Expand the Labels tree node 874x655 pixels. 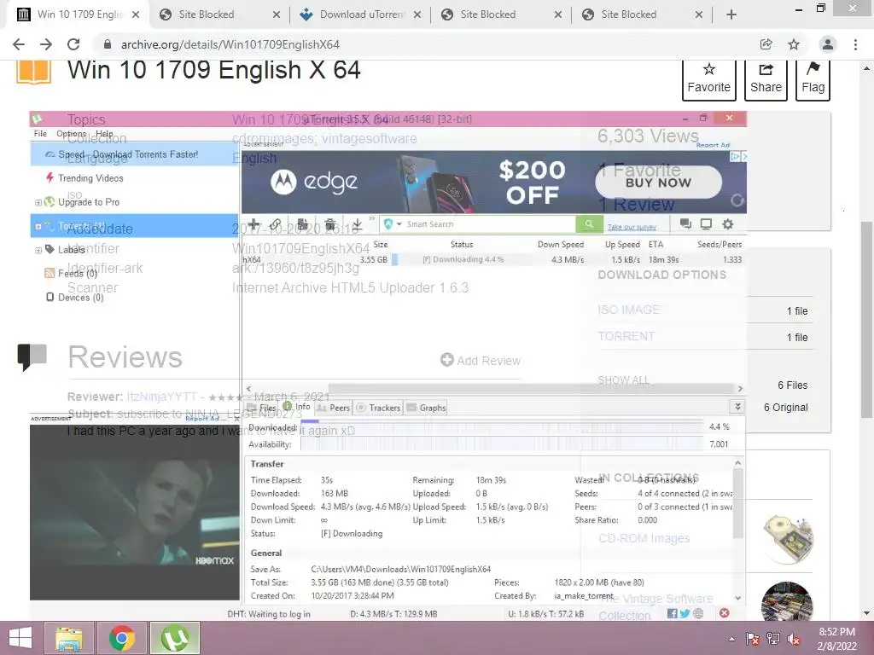38,250
